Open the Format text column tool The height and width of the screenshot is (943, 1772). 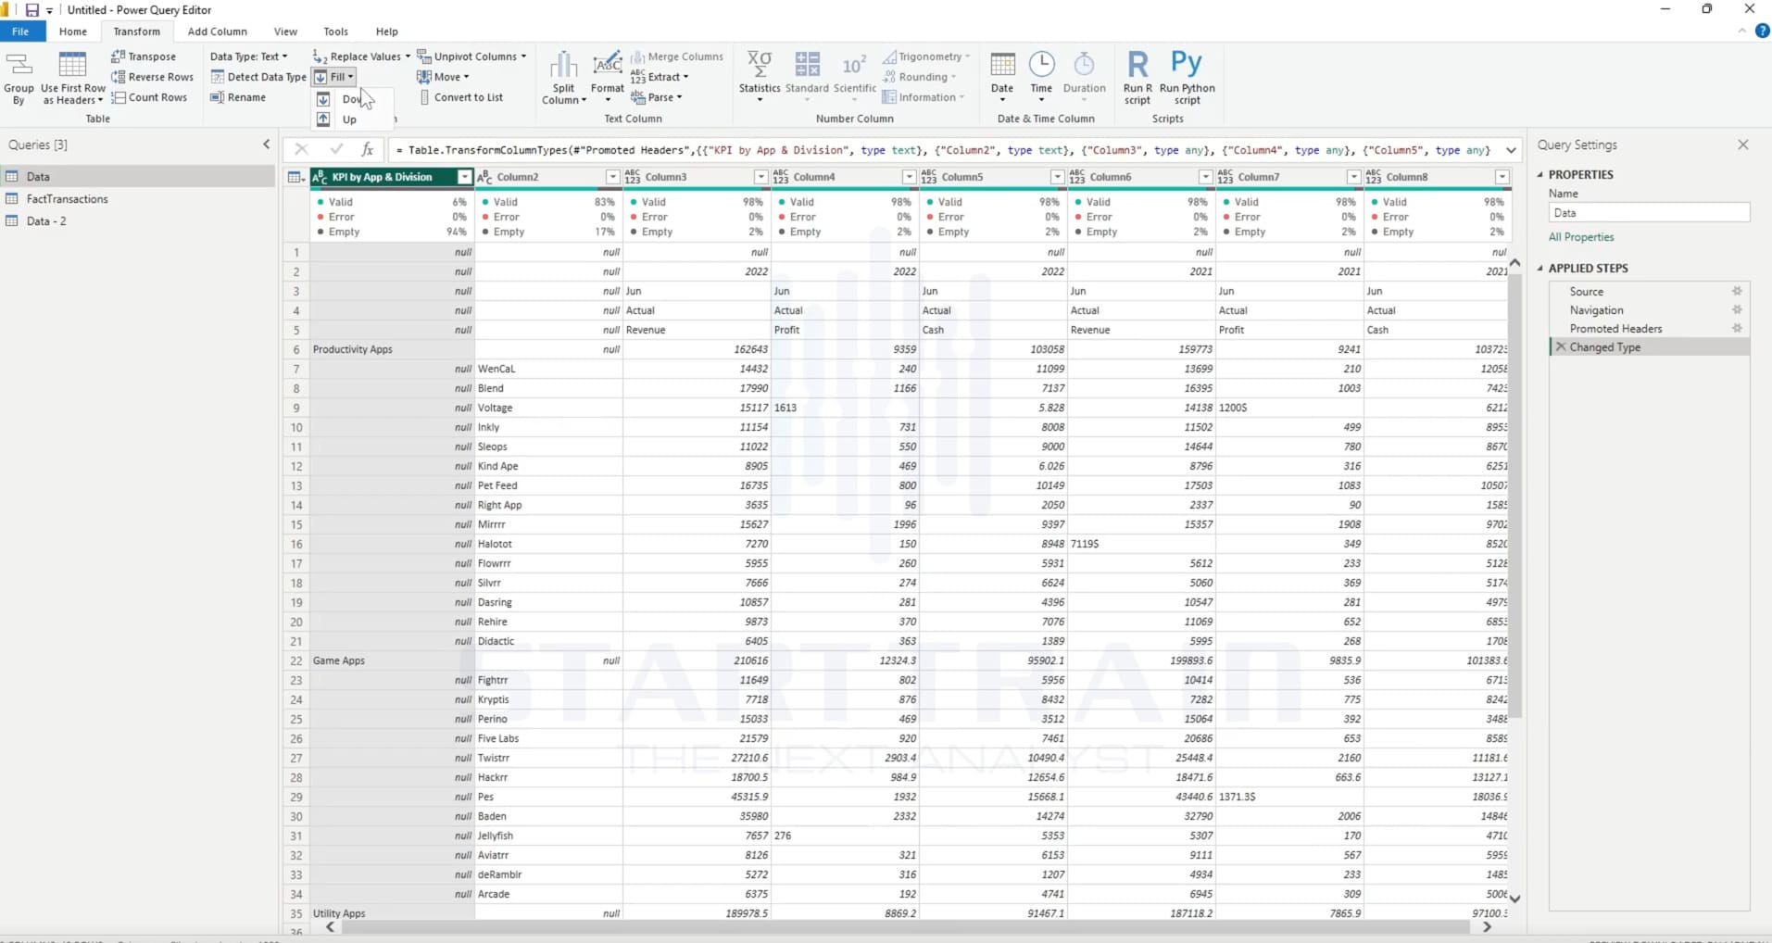coord(607,78)
